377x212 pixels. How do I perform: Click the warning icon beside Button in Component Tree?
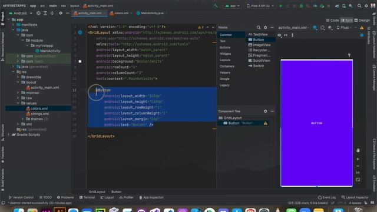(266, 123)
